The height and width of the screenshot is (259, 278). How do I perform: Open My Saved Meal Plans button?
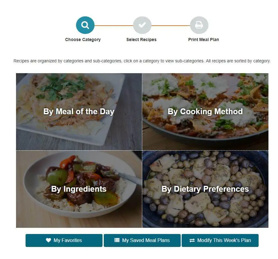(142, 240)
